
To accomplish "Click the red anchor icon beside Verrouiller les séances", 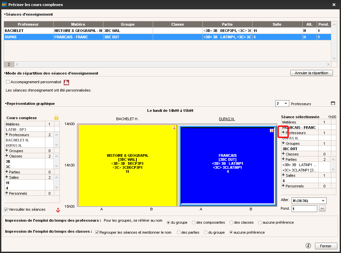I will coord(58,210).
